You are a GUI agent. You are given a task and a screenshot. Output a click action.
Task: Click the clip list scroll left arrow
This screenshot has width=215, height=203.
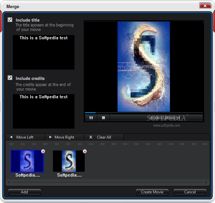pyautogui.click(x=8, y=182)
